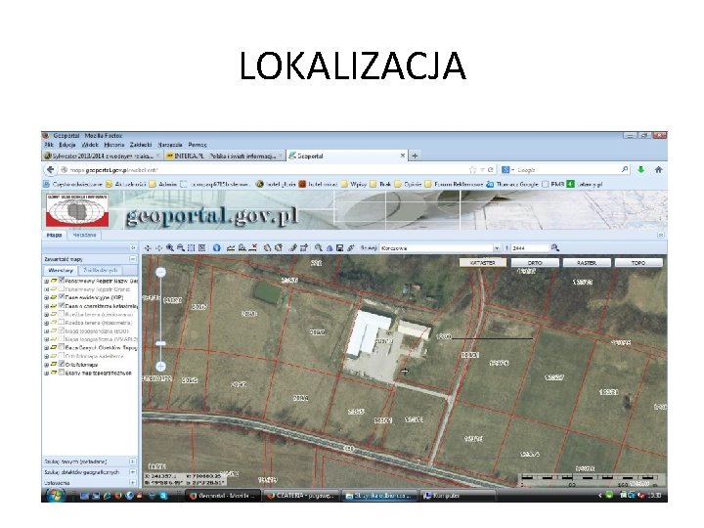Expand the Dane o charakterze katastralnym node

46,306
